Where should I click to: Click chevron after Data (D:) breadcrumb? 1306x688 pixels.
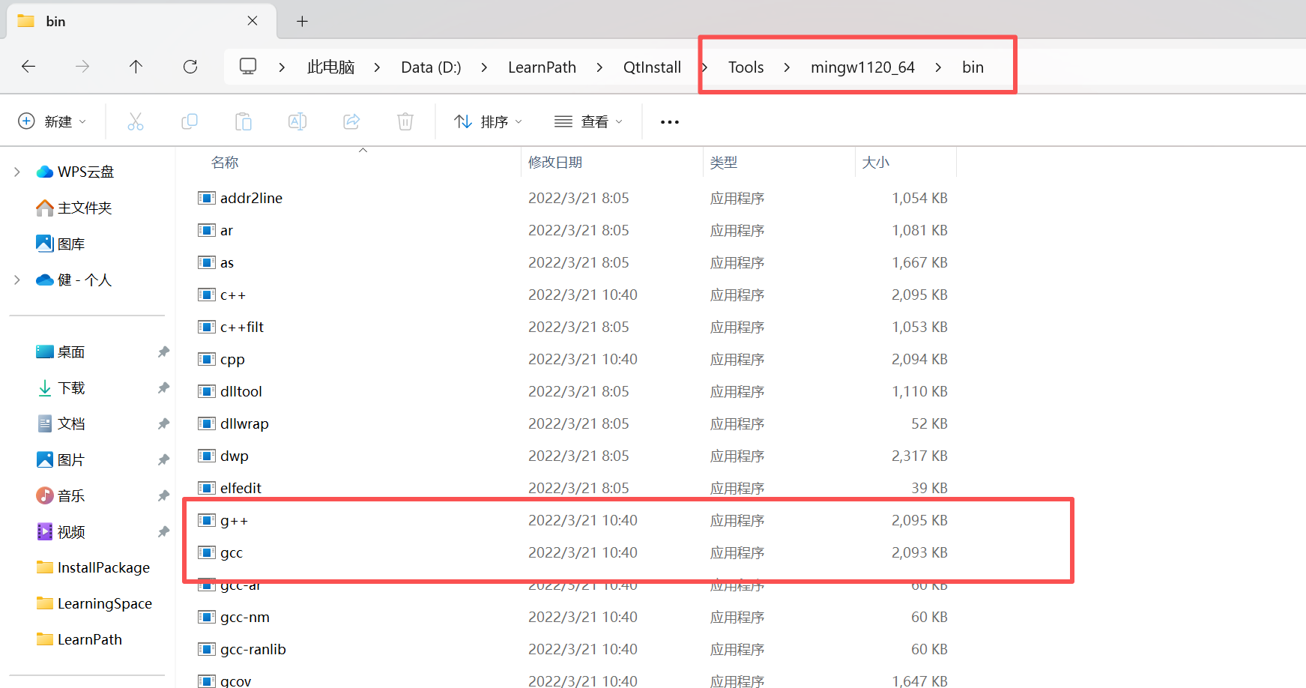pos(484,67)
